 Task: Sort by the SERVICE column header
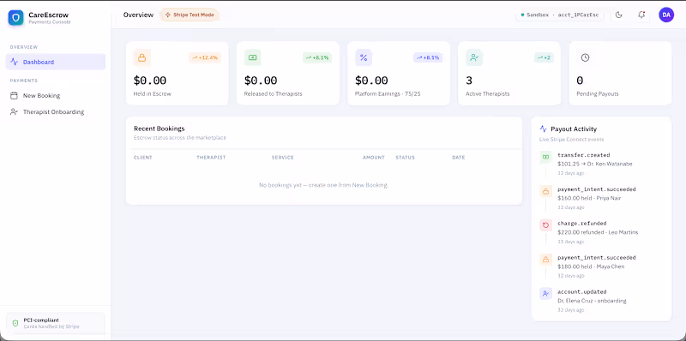tap(283, 158)
